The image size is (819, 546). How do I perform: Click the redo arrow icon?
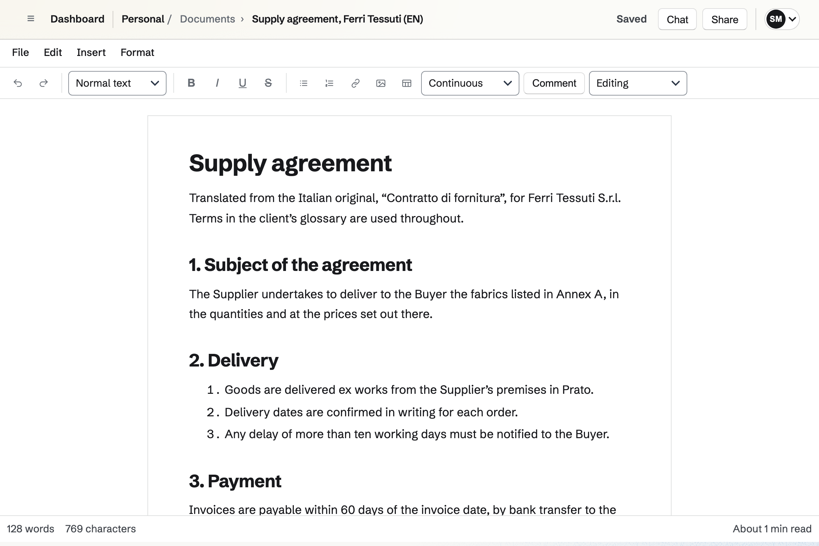44,83
